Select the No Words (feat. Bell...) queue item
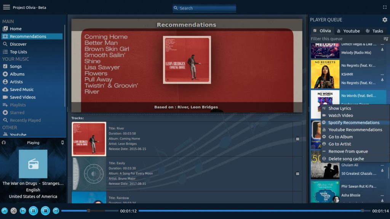This screenshot has height=219, width=390. pos(359,95)
